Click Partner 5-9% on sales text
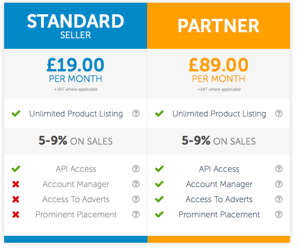 point(219,141)
